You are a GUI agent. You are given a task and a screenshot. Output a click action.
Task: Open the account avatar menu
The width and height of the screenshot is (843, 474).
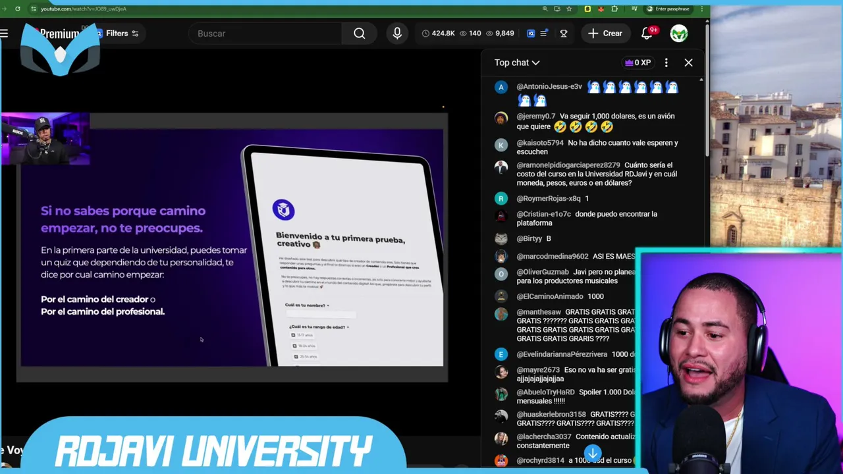pyautogui.click(x=679, y=33)
